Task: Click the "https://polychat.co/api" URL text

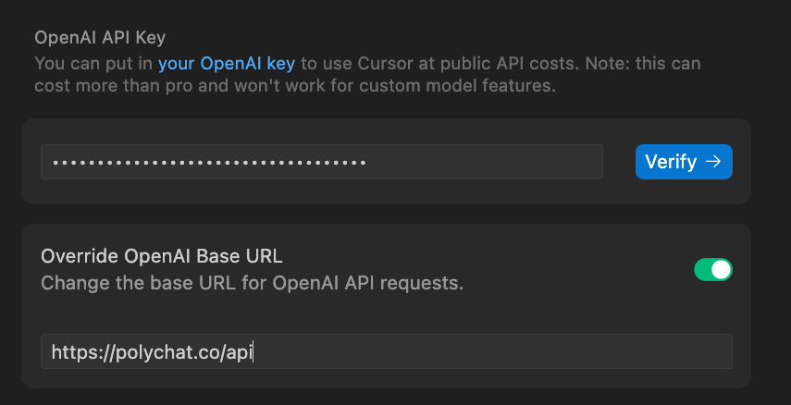Action: pyautogui.click(x=152, y=351)
